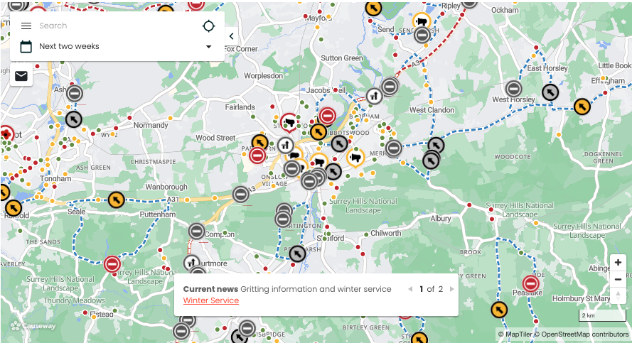The image size is (632, 343).
Task: Click the locate-me crosshair icon
Action: pyautogui.click(x=208, y=26)
